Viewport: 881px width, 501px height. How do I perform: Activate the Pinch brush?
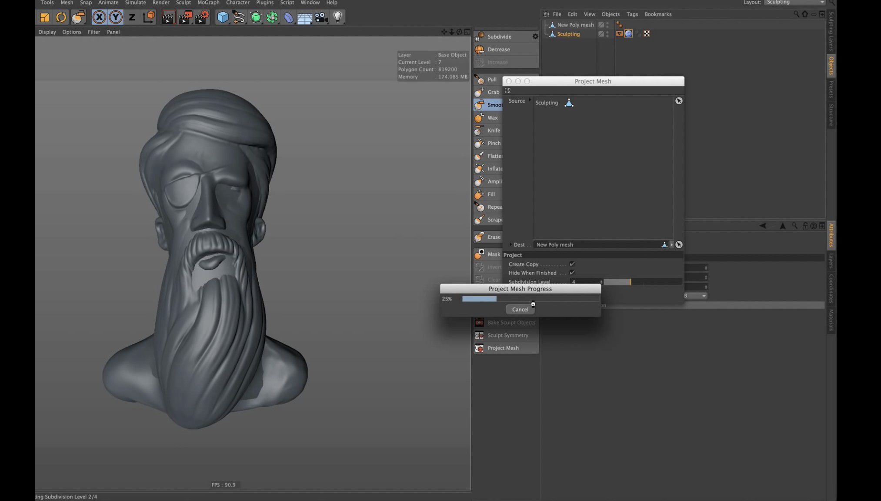[494, 143]
